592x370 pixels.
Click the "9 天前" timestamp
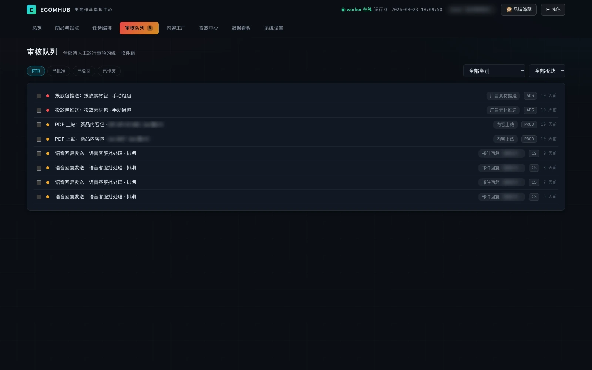click(550, 154)
